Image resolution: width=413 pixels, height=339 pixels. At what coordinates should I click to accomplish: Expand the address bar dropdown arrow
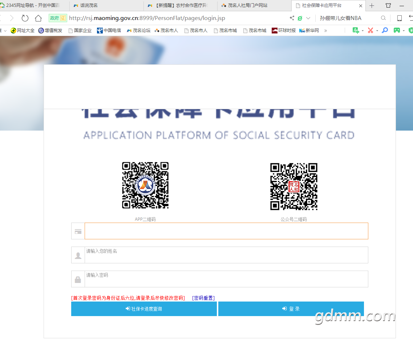308,18
